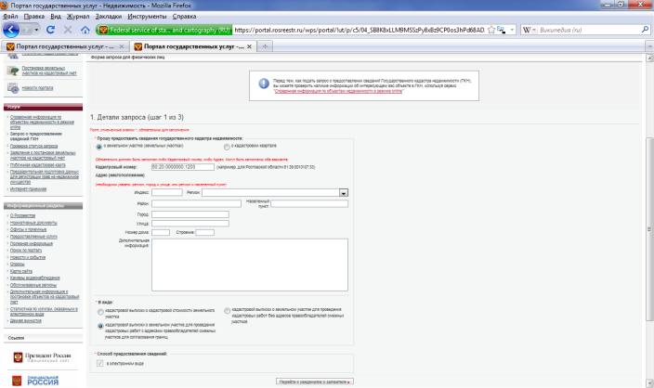Click the land plot registration tree icon
Image resolution: width=654 pixels, height=388 pixels.
(13, 71)
